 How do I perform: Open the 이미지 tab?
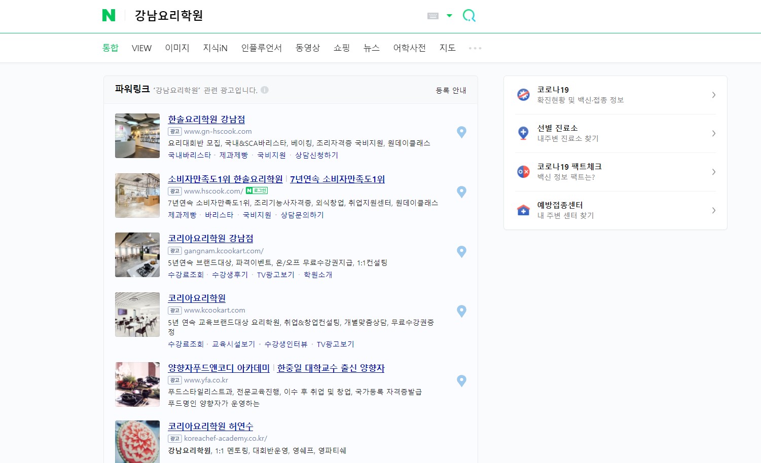pyautogui.click(x=177, y=48)
